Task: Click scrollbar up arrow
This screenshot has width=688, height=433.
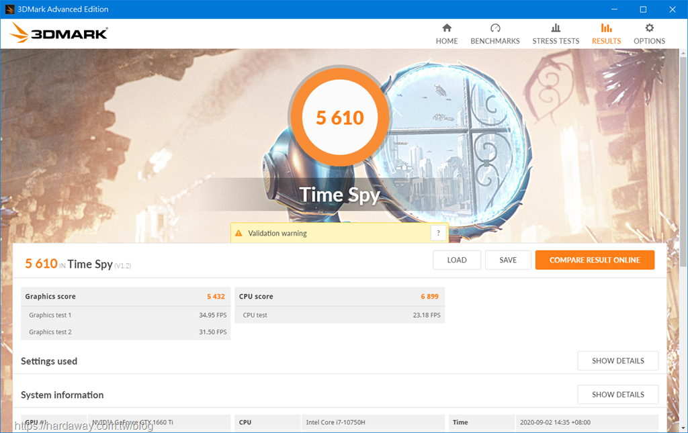Action: pyautogui.click(x=683, y=53)
